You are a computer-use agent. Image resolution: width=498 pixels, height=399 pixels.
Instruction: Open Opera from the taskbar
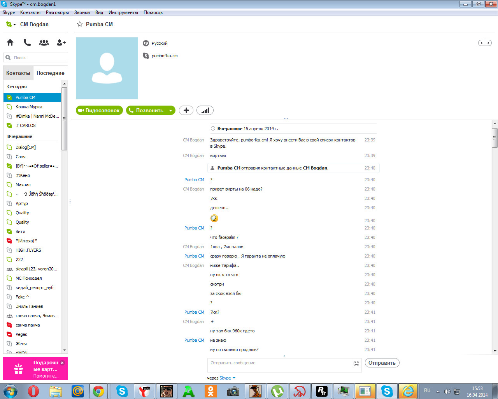[x=33, y=391]
